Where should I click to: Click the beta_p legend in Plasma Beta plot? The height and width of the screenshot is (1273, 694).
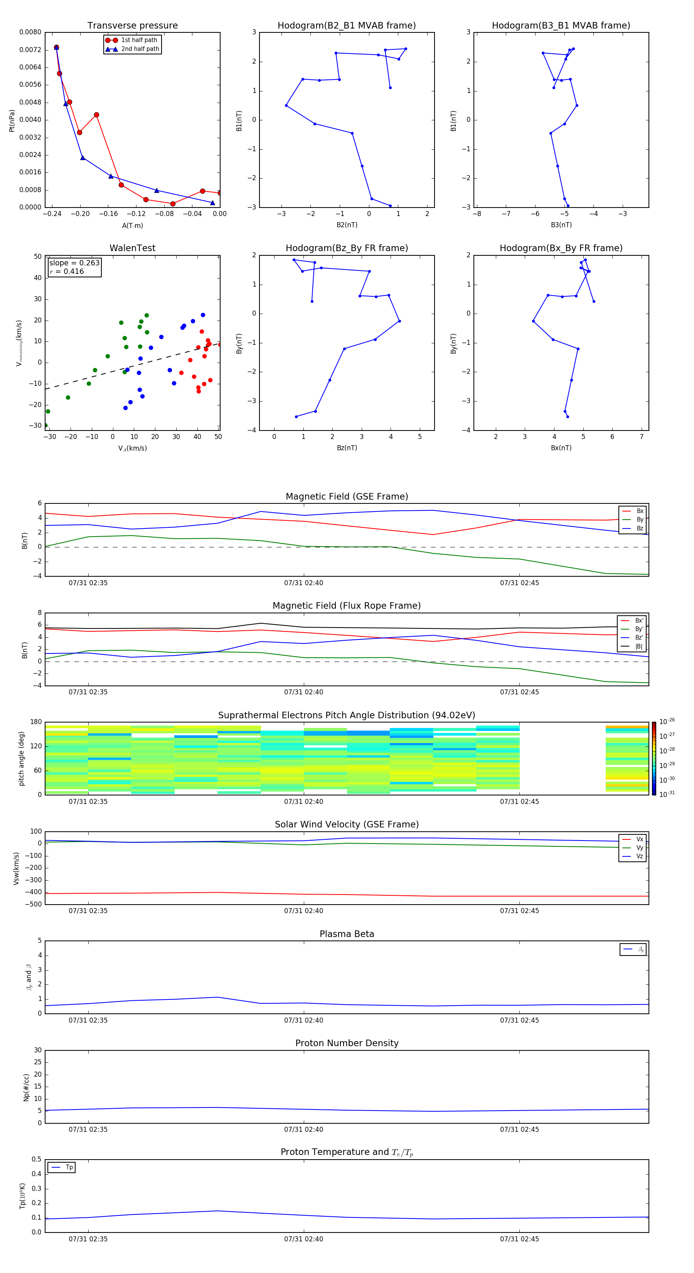(x=633, y=949)
